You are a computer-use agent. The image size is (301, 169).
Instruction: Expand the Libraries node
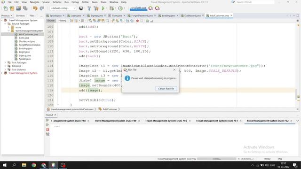(5, 66)
